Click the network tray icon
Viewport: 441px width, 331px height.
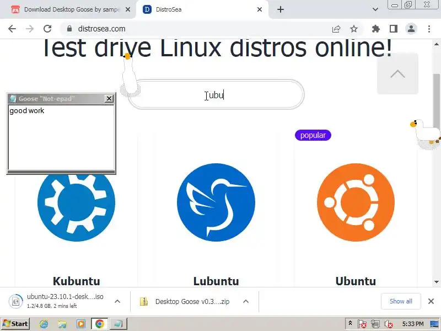point(375,324)
